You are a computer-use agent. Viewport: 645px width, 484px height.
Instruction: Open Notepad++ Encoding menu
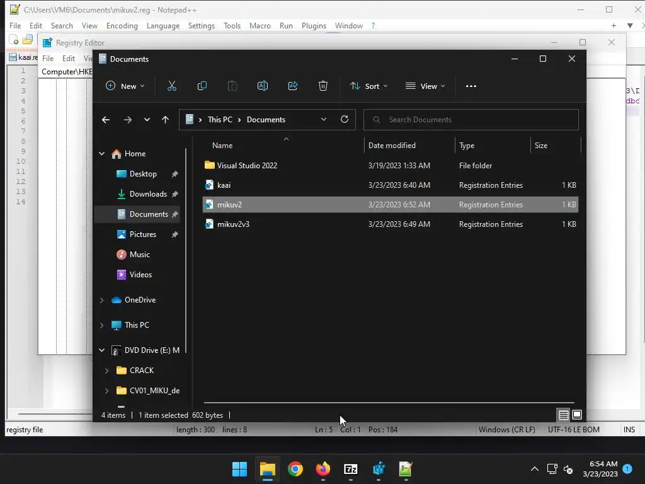122,25
